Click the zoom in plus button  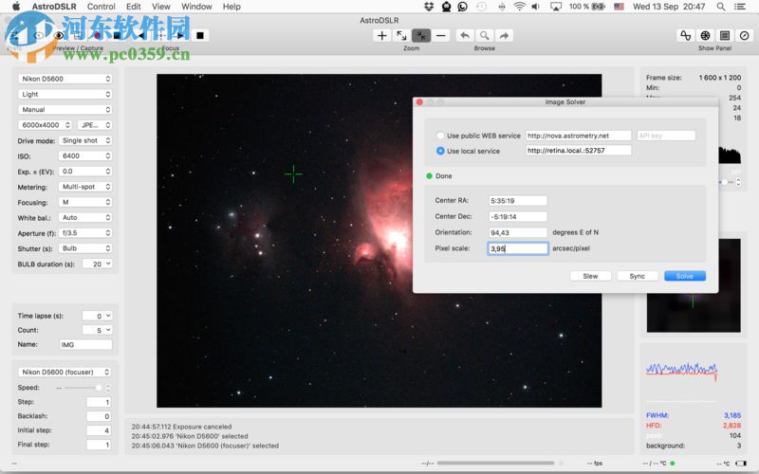pyautogui.click(x=382, y=35)
